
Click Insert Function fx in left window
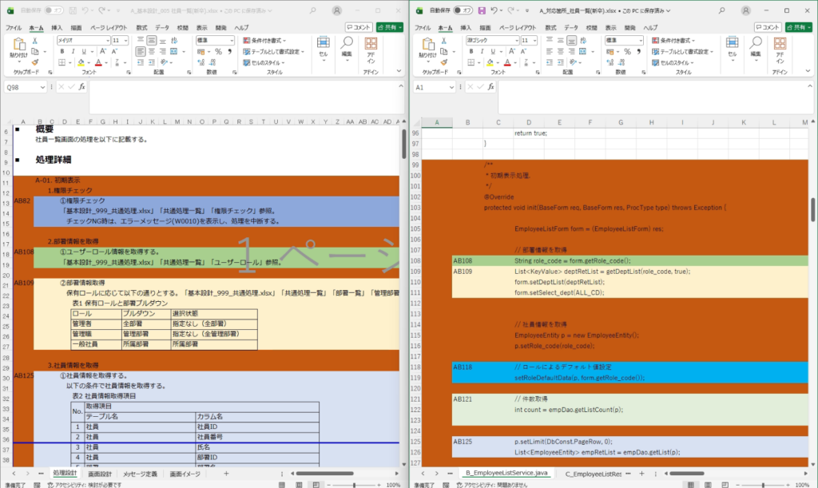point(82,87)
